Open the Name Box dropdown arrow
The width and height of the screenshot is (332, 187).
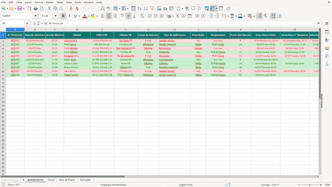[27, 24]
